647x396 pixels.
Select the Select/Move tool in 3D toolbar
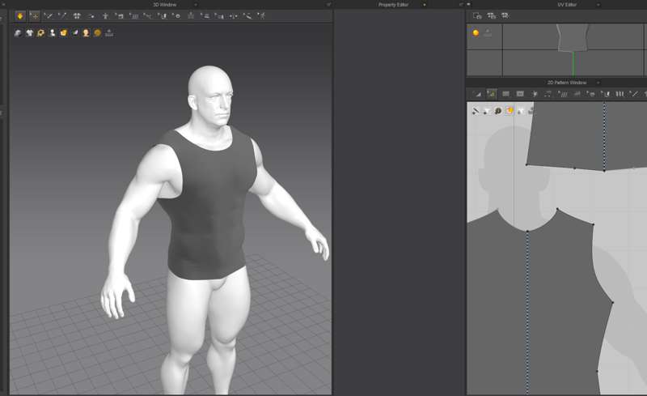point(34,15)
